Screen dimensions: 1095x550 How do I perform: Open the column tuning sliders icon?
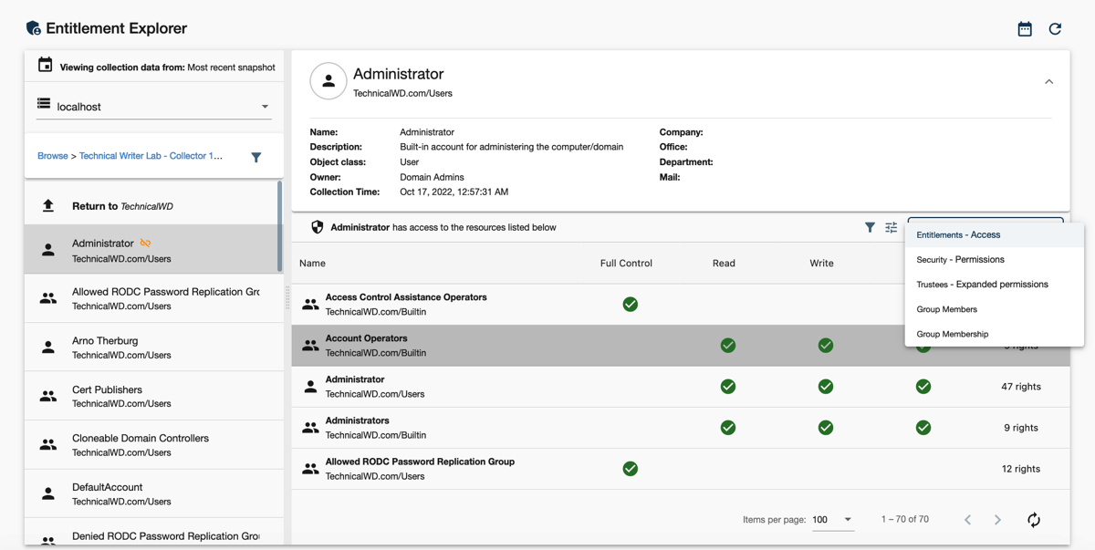click(892, 227)
